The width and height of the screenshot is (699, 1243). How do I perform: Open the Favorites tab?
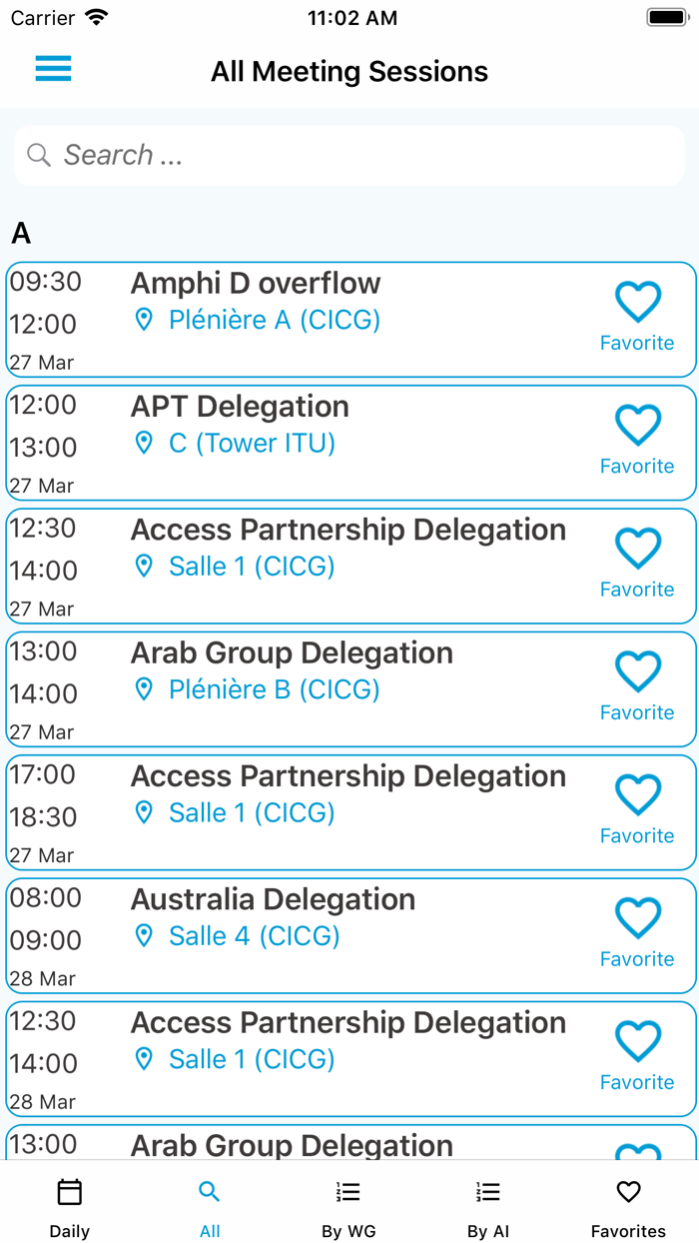pos(628,1207)
